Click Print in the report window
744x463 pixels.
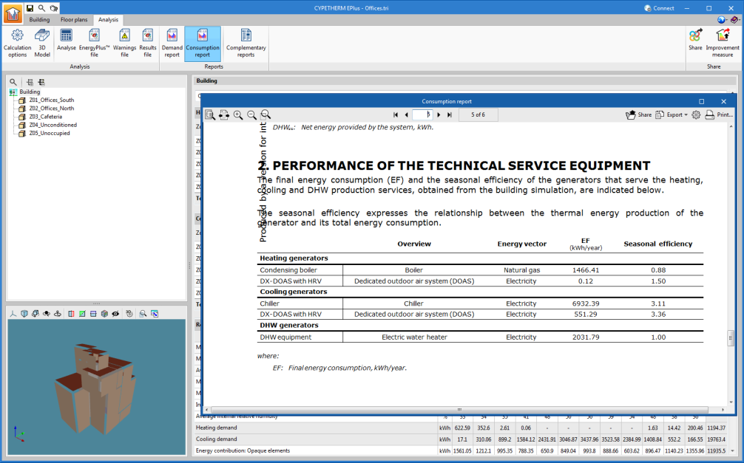click(718, 115)
